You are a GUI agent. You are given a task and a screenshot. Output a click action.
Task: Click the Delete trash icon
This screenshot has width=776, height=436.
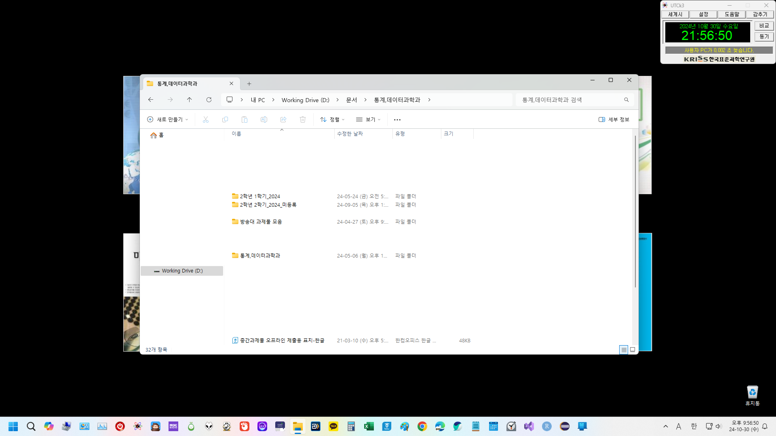(303, 119)
